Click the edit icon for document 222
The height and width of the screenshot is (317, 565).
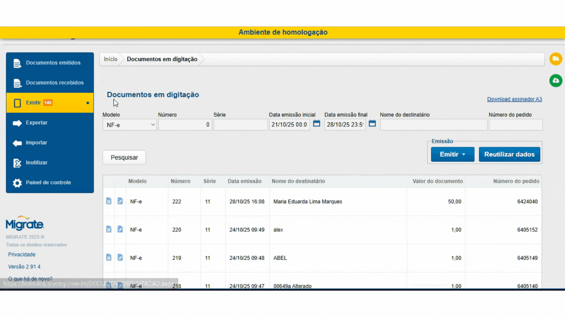(120, 201)
